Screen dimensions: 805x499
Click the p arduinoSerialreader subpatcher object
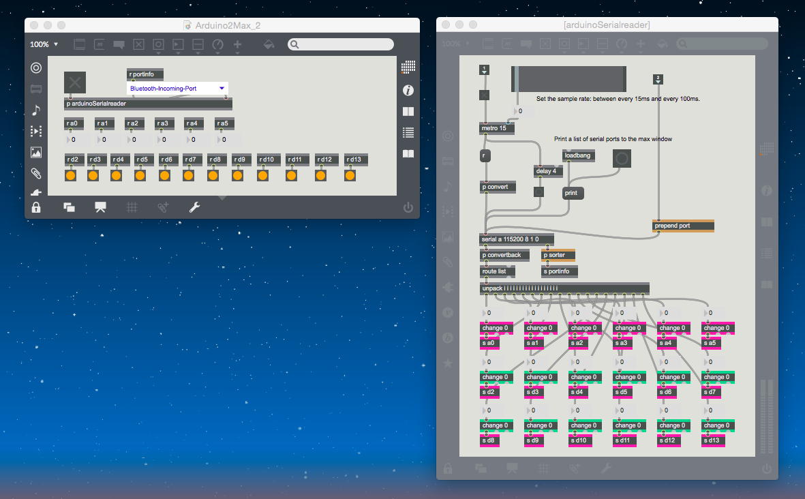click(x=149, y=104)
